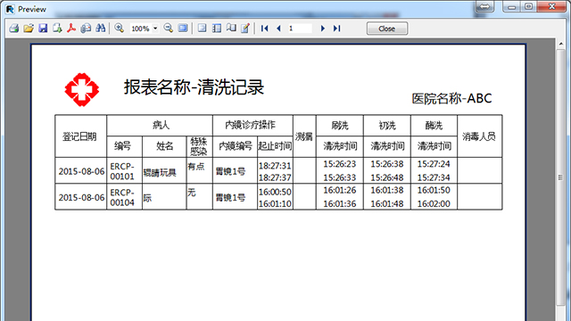Viewport: 571px width, 321px height.
Task: Click the 姓名 sub-header
Action: [x=164, y=146]
